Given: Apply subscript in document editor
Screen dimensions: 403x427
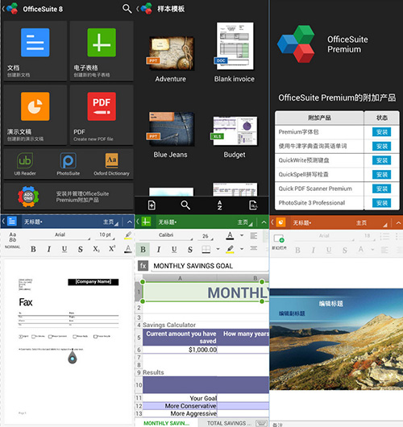Looking at the screenshot, I should point(96,249).
